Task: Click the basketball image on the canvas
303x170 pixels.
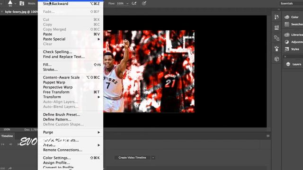Action: coord(149,71)
